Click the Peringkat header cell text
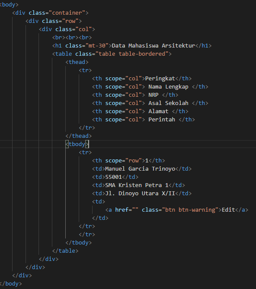The image size is (256, 289). (160, 79)
